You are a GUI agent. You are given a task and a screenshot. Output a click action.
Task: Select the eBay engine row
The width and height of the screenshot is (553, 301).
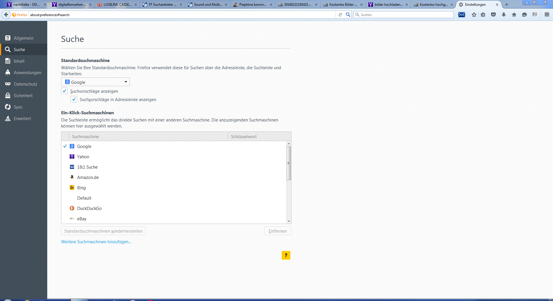tap(174, 219)
